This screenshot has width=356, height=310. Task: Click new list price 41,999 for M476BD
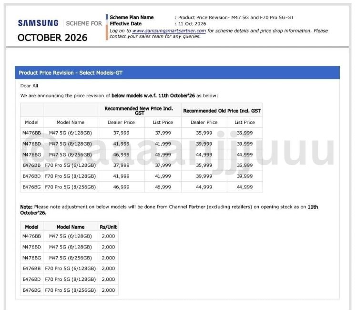[163, 144]
